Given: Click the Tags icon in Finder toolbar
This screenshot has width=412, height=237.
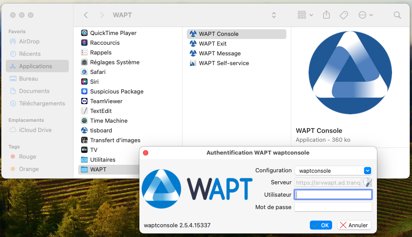Looking at the screenshot, I should coord(344,15).
